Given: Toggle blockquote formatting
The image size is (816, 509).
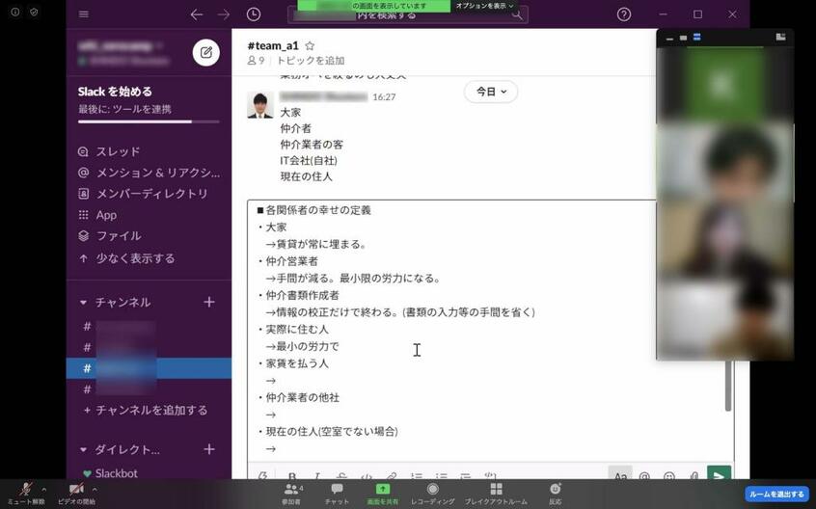Looking at the screenshot, I should [x=465, y=475].
